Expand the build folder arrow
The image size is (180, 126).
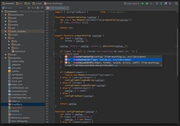point(5,18)
